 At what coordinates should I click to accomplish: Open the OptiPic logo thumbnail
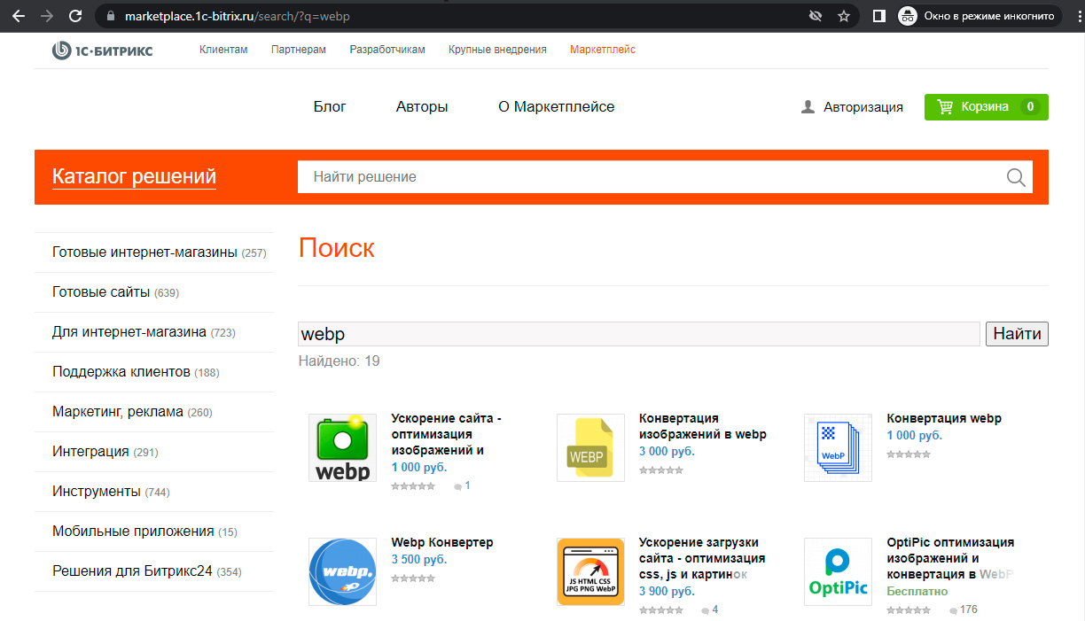(x=838, y=572)
